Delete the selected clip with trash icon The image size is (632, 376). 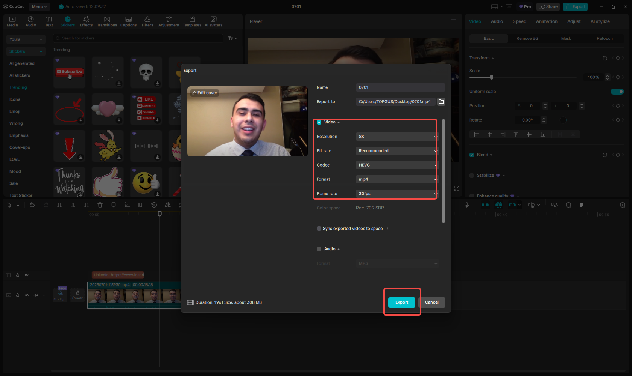[100, 205]
